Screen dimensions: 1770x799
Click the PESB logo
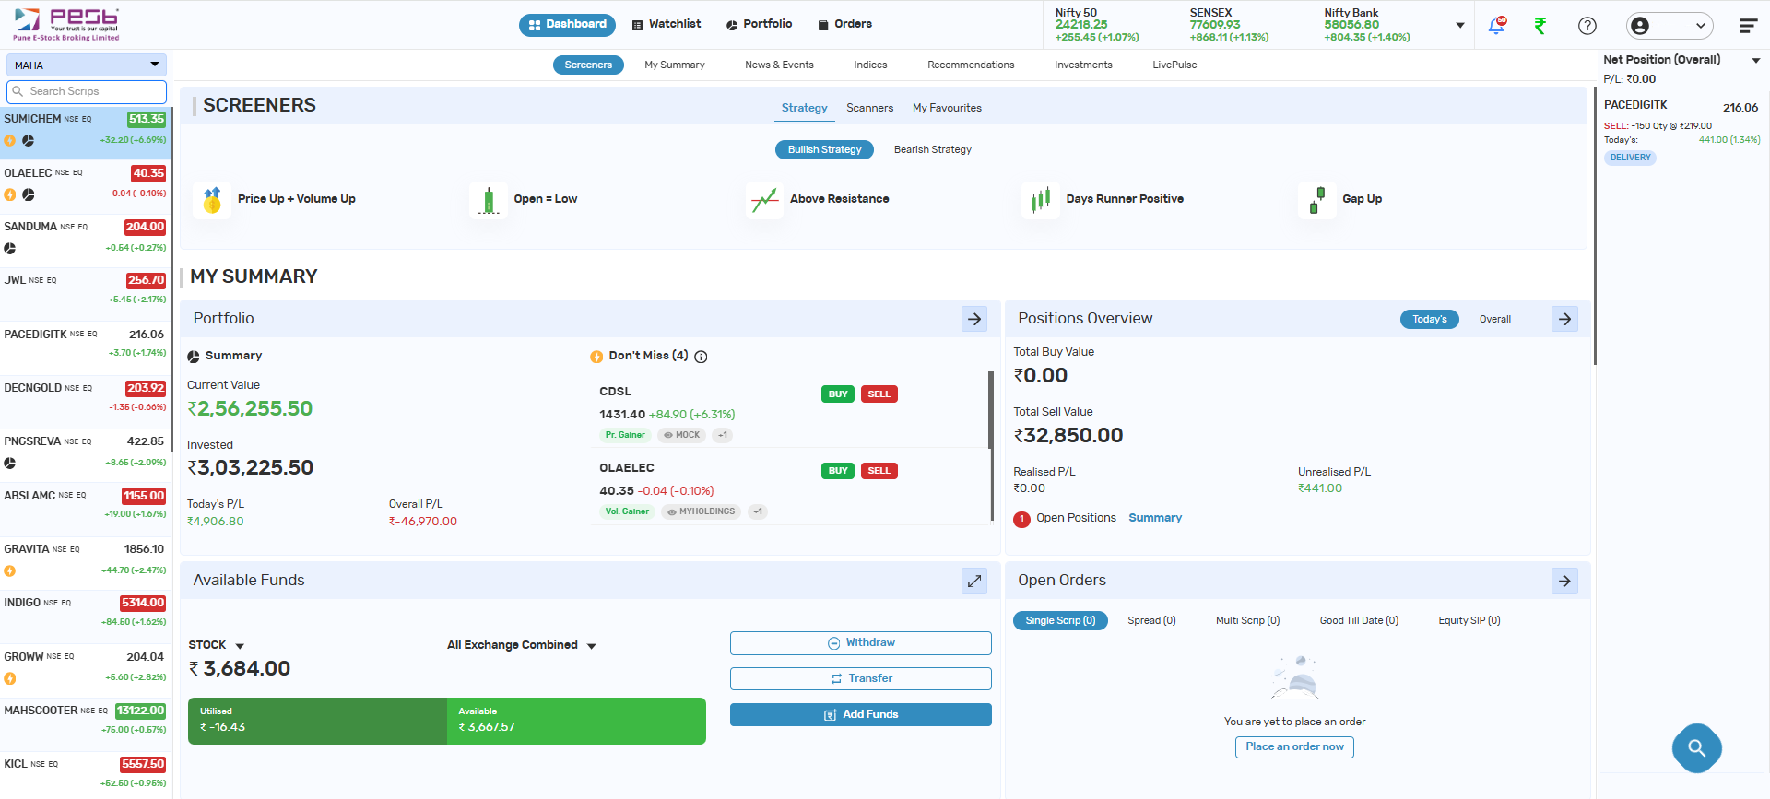(66, 24)
